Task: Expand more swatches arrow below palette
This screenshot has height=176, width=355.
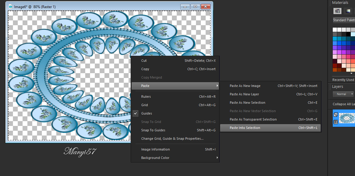Action: [351, 73]
